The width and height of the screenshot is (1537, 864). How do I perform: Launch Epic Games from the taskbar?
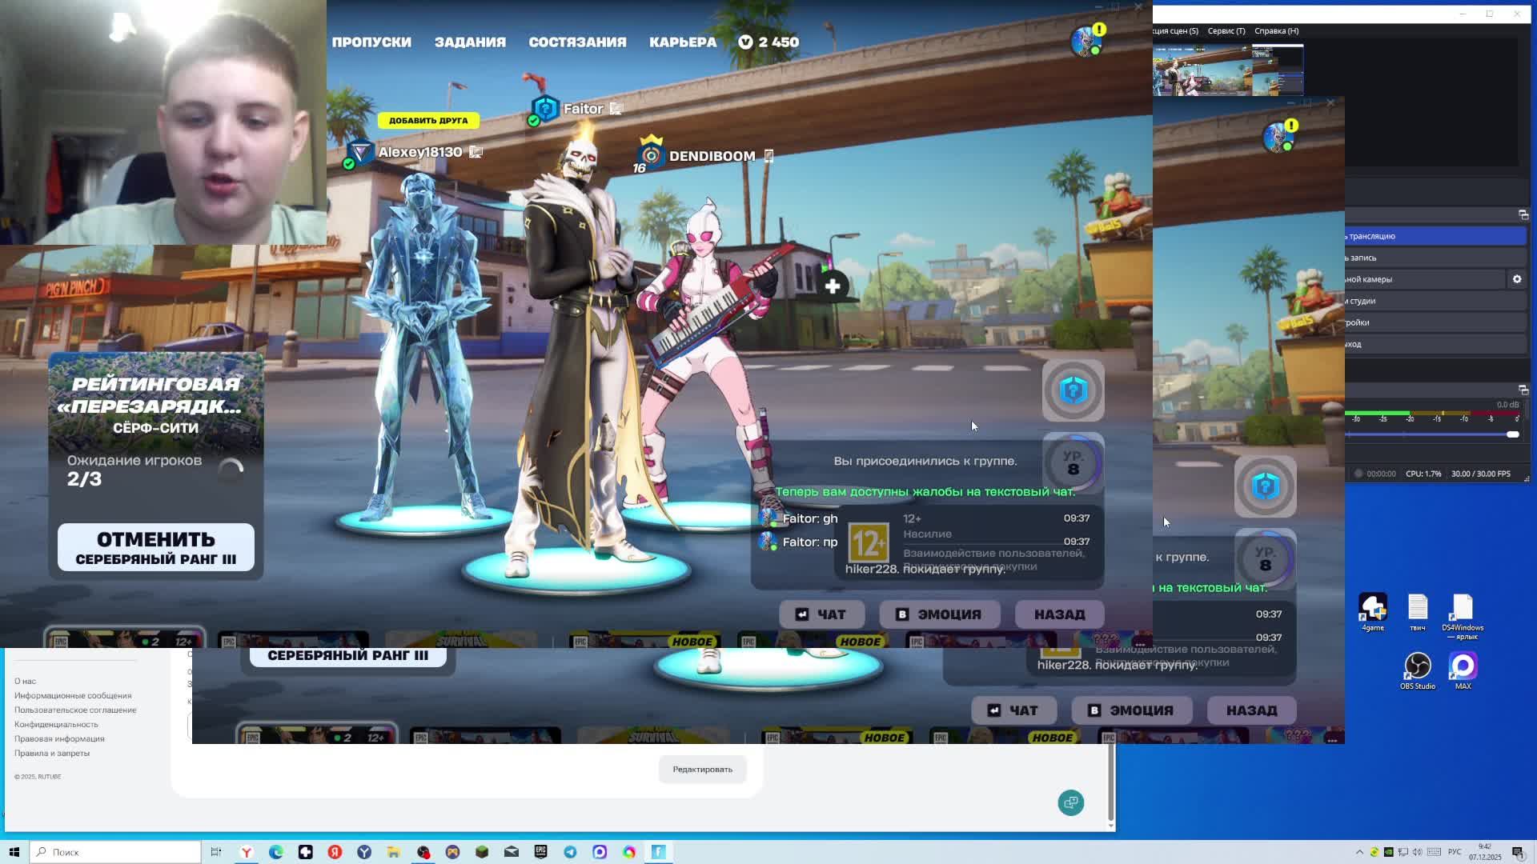coord(540,852)
